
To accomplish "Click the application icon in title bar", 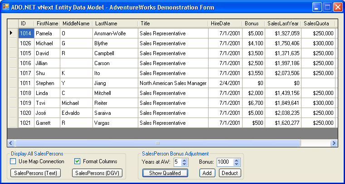I will (x=6, y=7).
